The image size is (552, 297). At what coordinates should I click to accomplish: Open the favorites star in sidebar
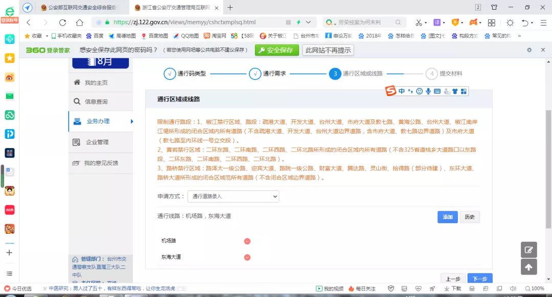tap(10, 58)
